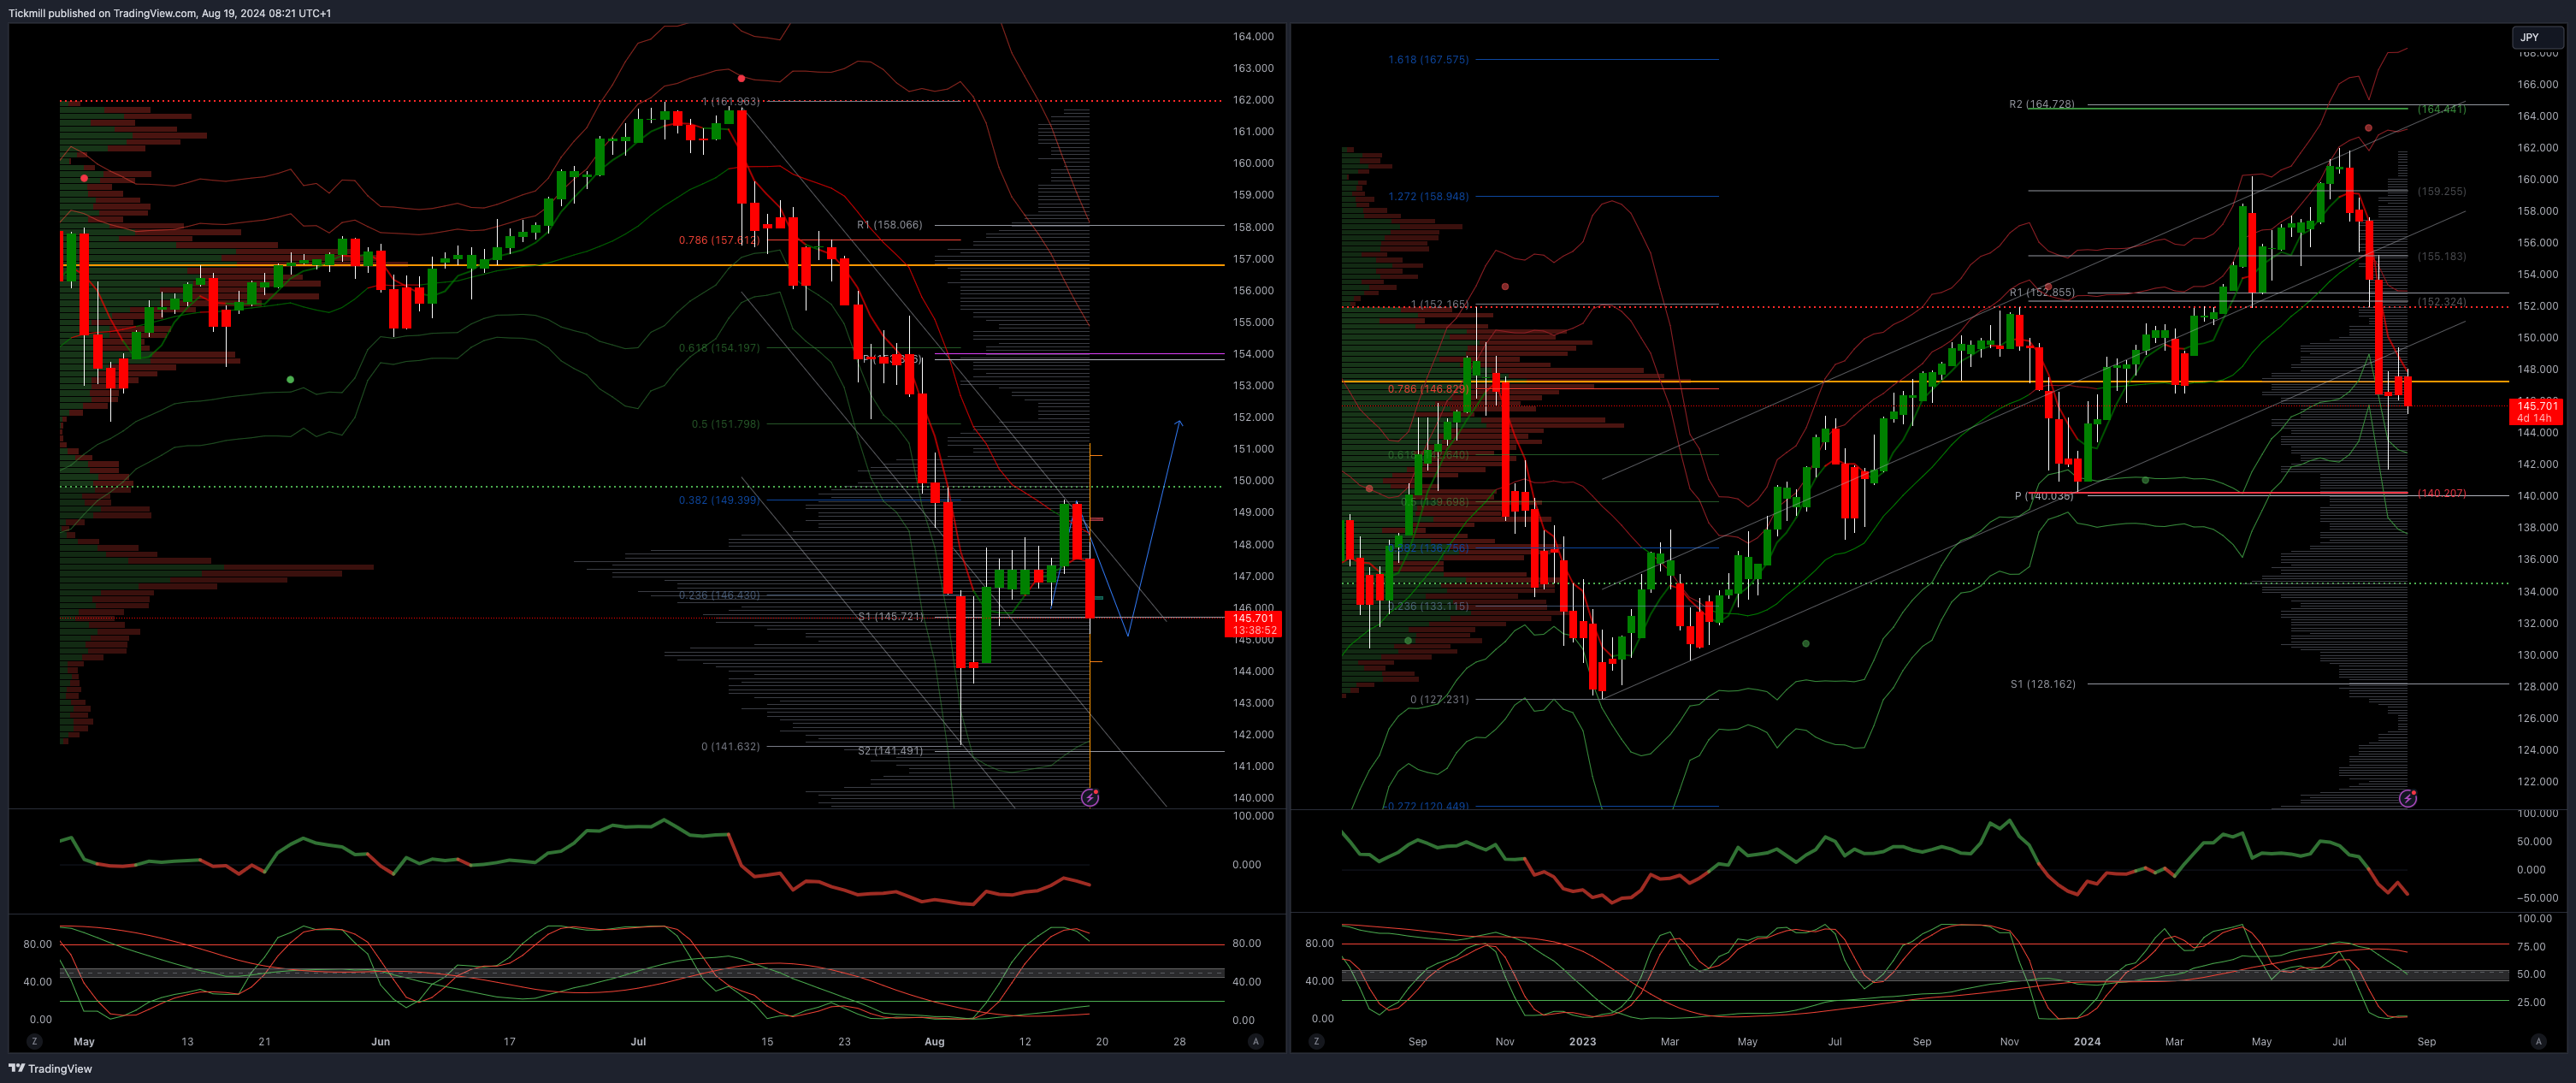The width and height of the screenshot is (2576, 1083).
Task: Click the Jun label on left time axis
Action: tap(380, 1041)
